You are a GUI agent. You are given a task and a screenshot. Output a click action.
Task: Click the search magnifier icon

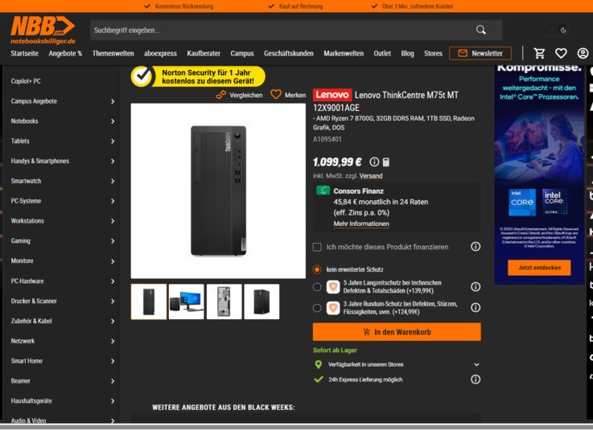(x=480, y=30)
